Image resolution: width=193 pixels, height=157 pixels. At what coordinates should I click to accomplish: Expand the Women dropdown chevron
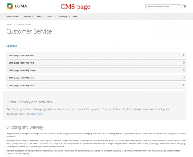tap(33, 17)
